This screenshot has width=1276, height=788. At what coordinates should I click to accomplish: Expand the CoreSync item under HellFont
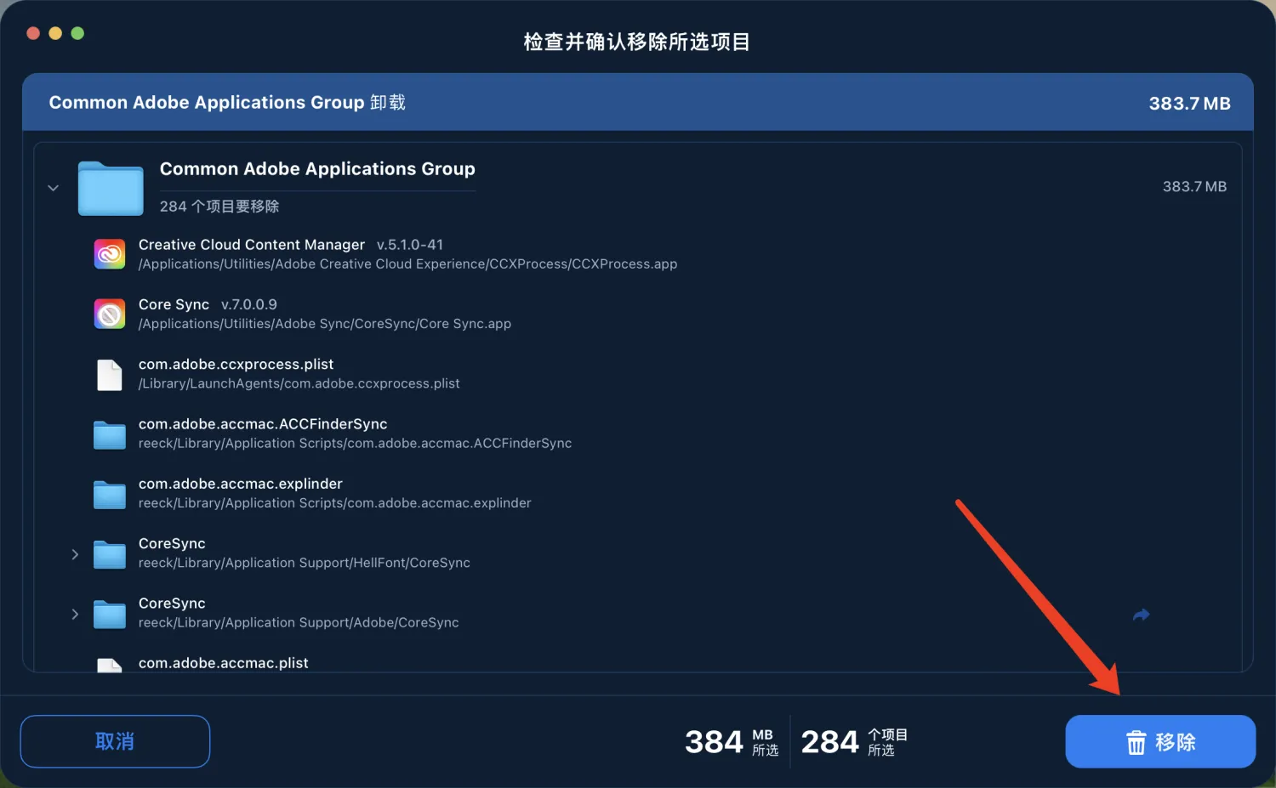pos(74,553)
